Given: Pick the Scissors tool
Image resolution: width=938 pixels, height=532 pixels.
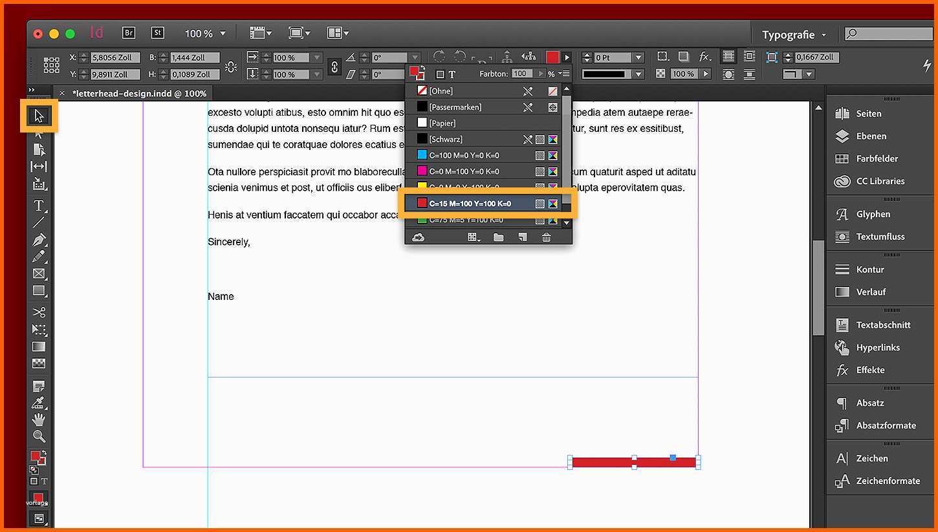Looking at the screenshot, I should pos(39,312).
